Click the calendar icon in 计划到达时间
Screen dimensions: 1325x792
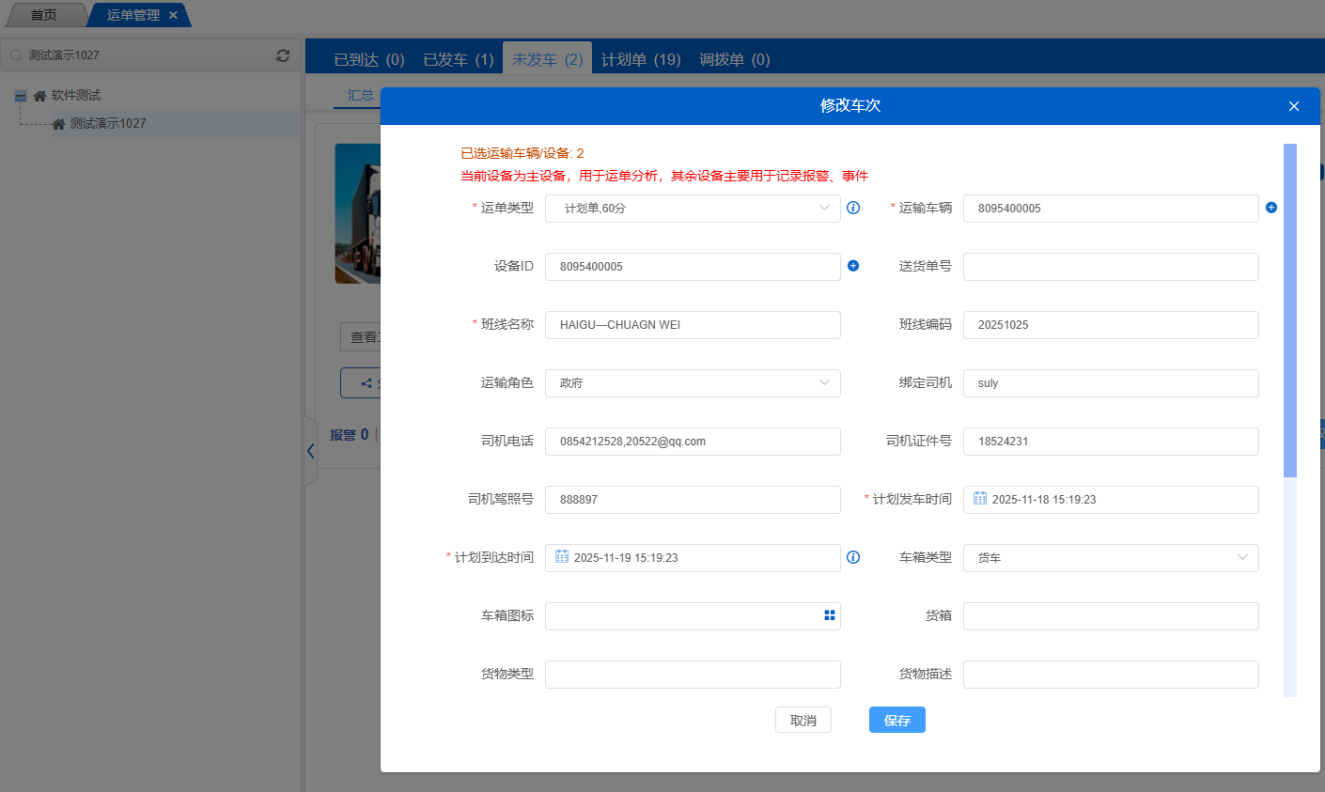point(562,557)
